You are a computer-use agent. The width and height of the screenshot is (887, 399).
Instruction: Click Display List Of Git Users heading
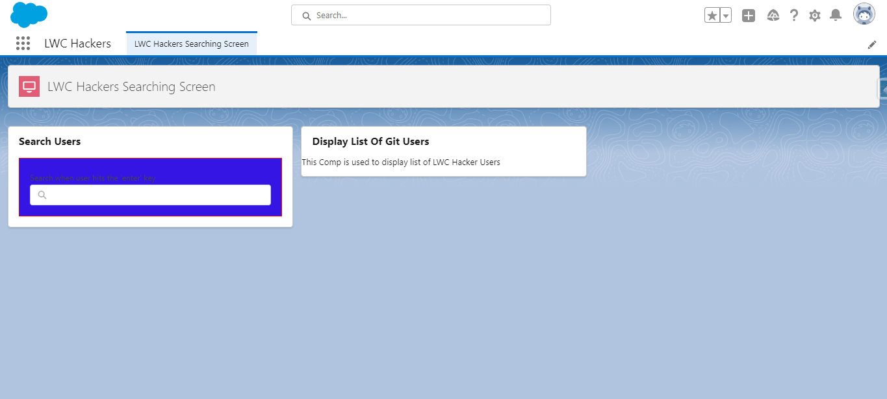point(370,141)
